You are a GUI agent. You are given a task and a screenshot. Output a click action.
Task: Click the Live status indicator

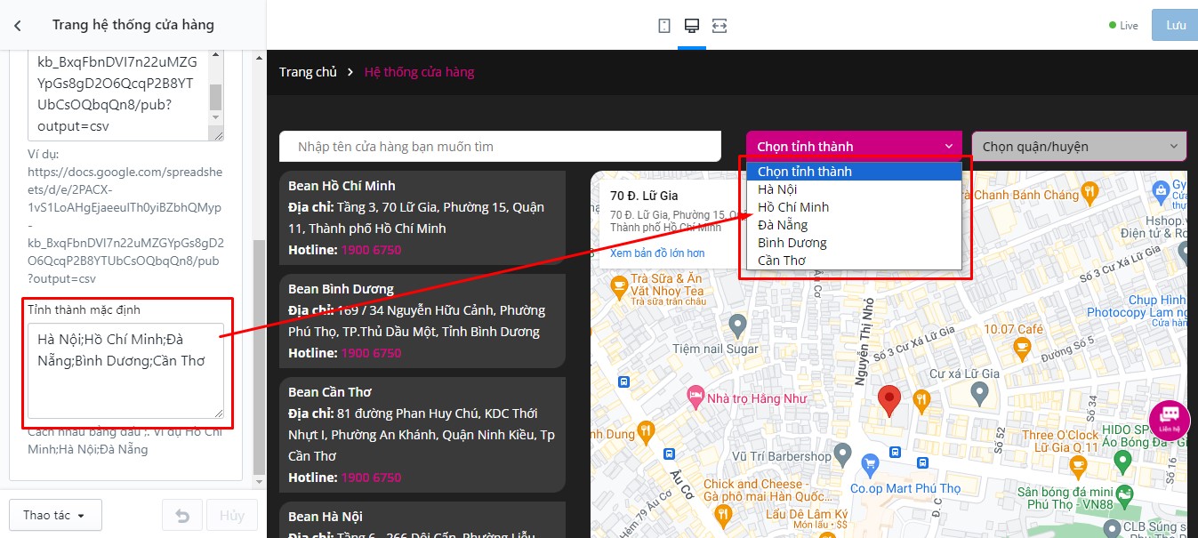coord(1123,26)
